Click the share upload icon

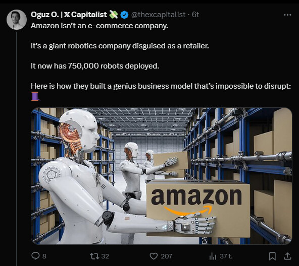click(x=287, y=256)
